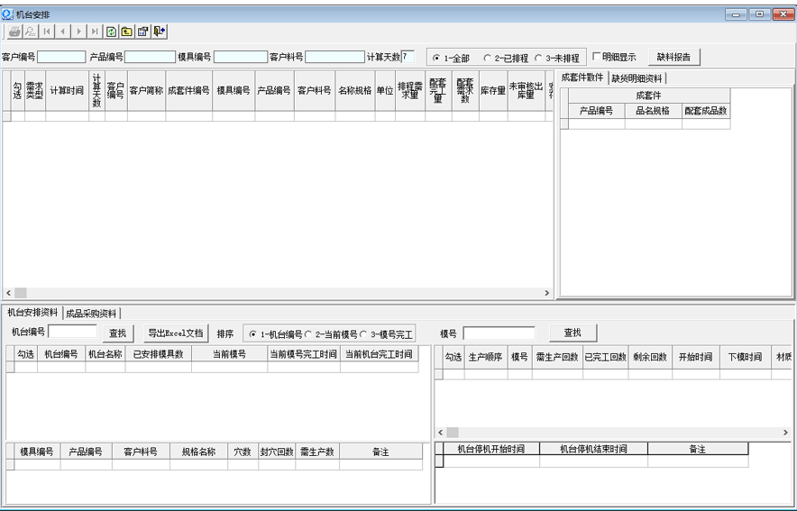Image resolution: width=797 pixels, height=511 pixels.
Task: Go to first record using toolbar arrow
Action: [46, 32]
